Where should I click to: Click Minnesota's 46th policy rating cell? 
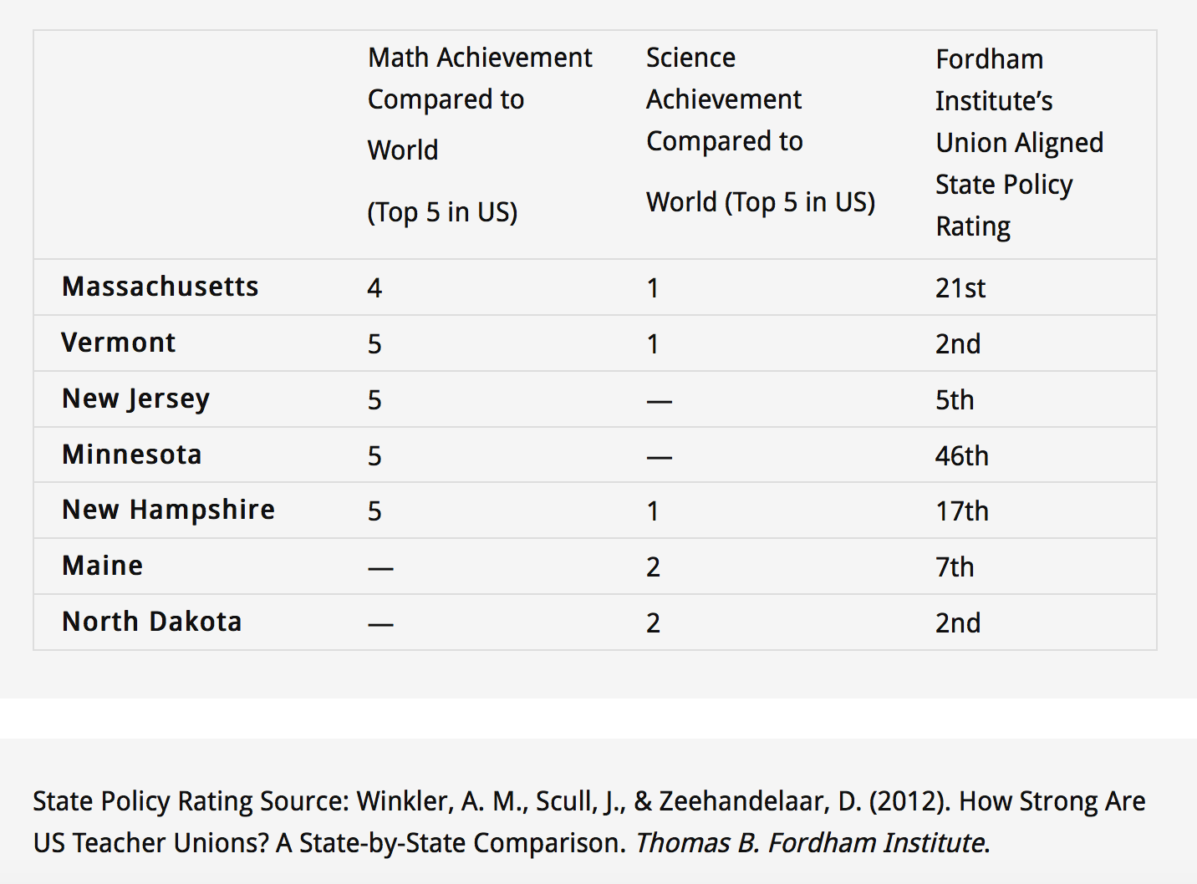(961, 456)
